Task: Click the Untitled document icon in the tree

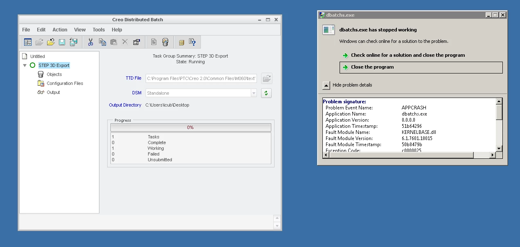Action: coord(25,56)
